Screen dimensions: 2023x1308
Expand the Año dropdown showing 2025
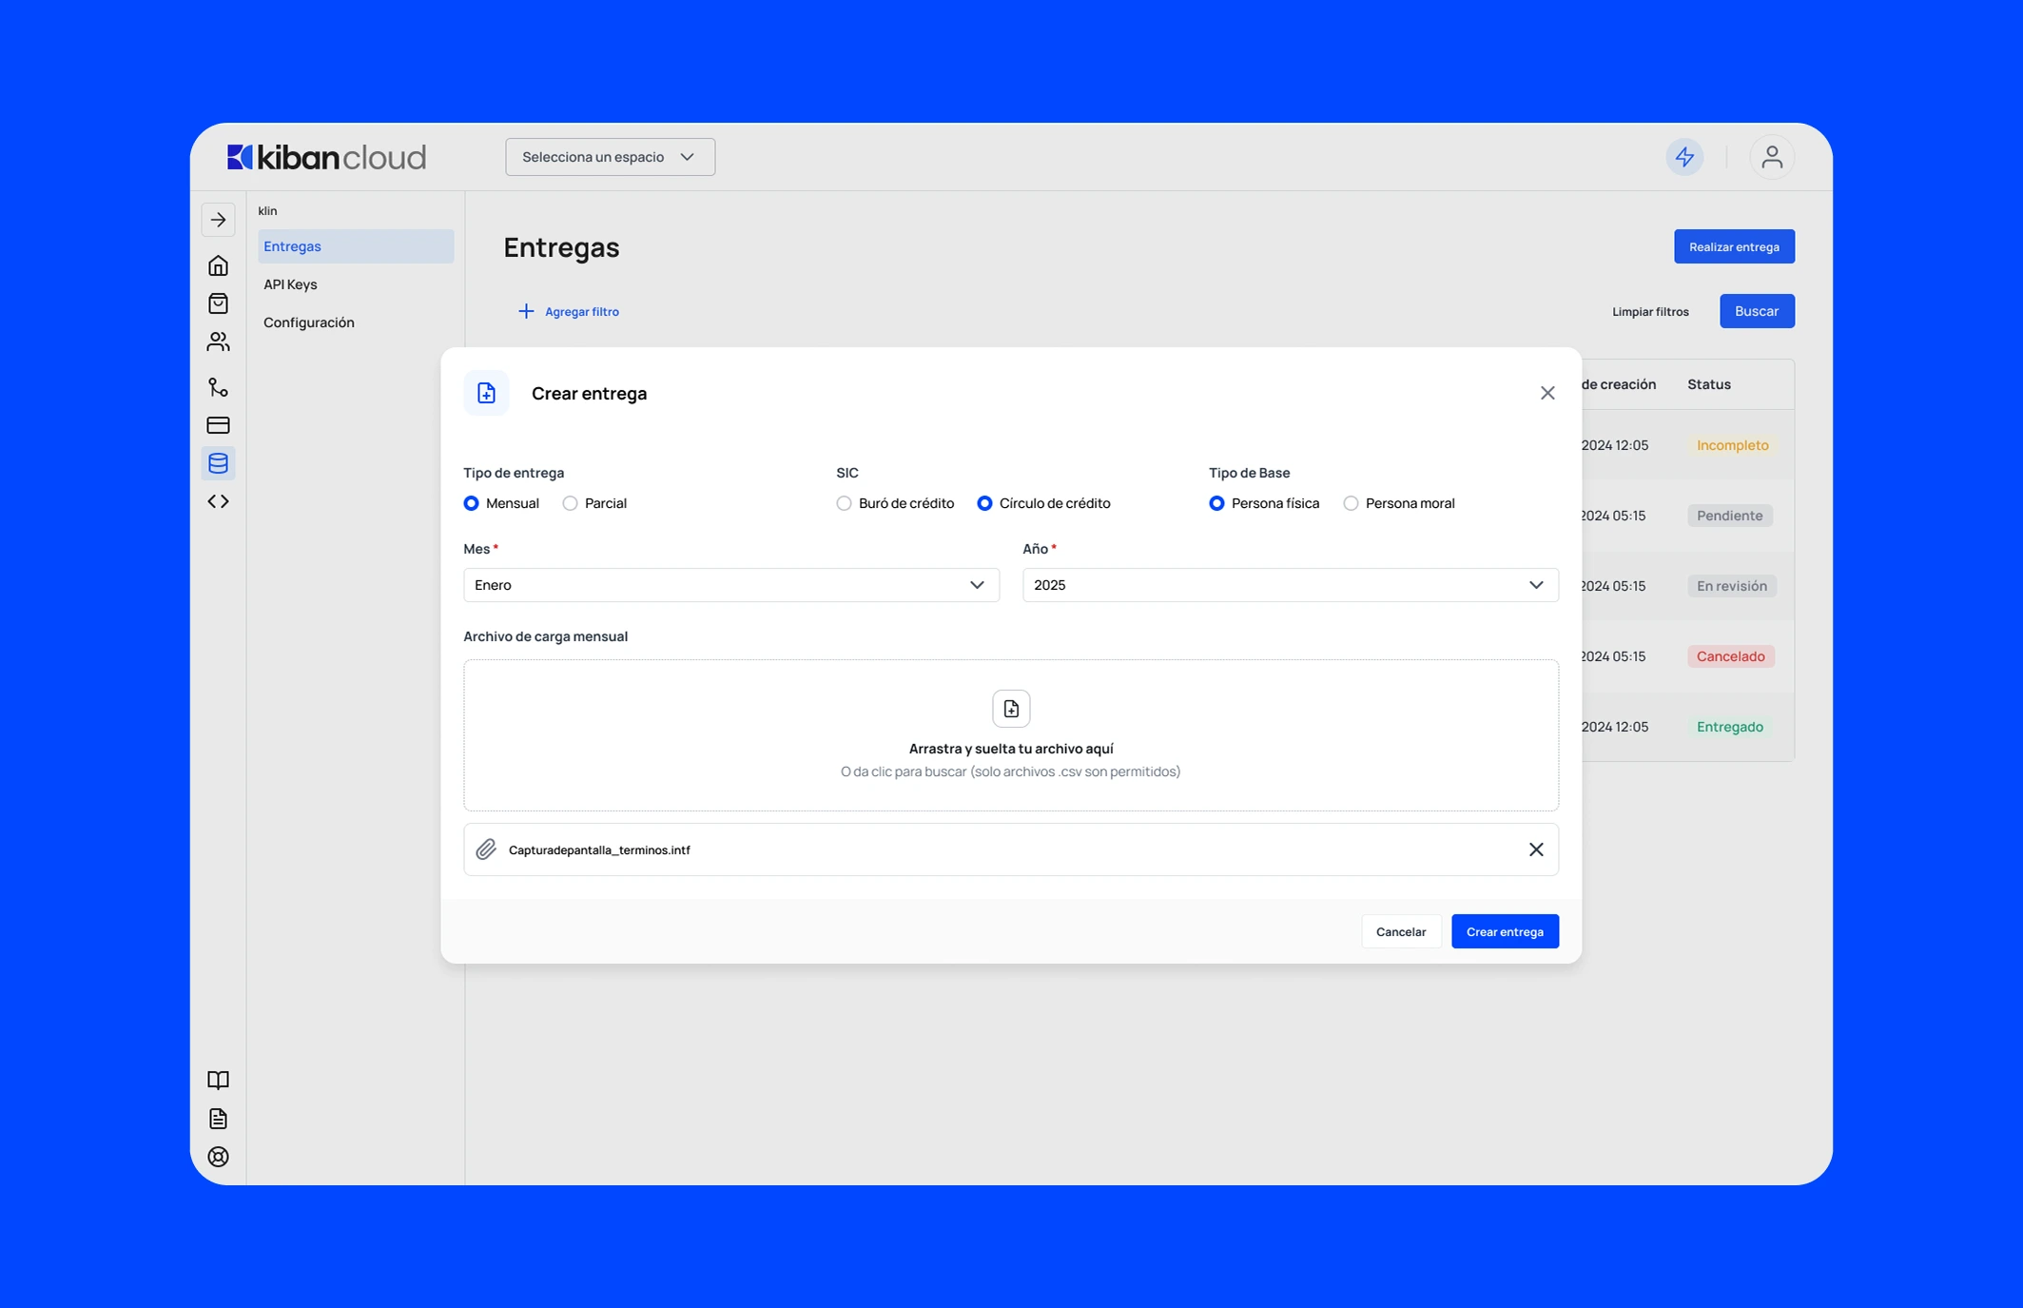pyautogui.click(x=1290, y=585)
